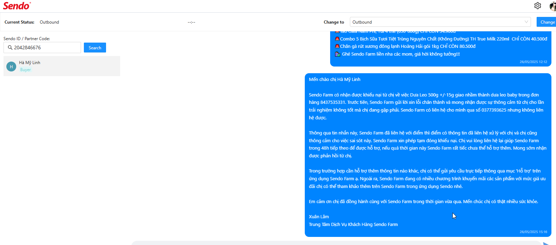Click the 'Em cảm ơn chị đã đồng hành' line
This screenshot has height=245, width=556.
point(424,201)
